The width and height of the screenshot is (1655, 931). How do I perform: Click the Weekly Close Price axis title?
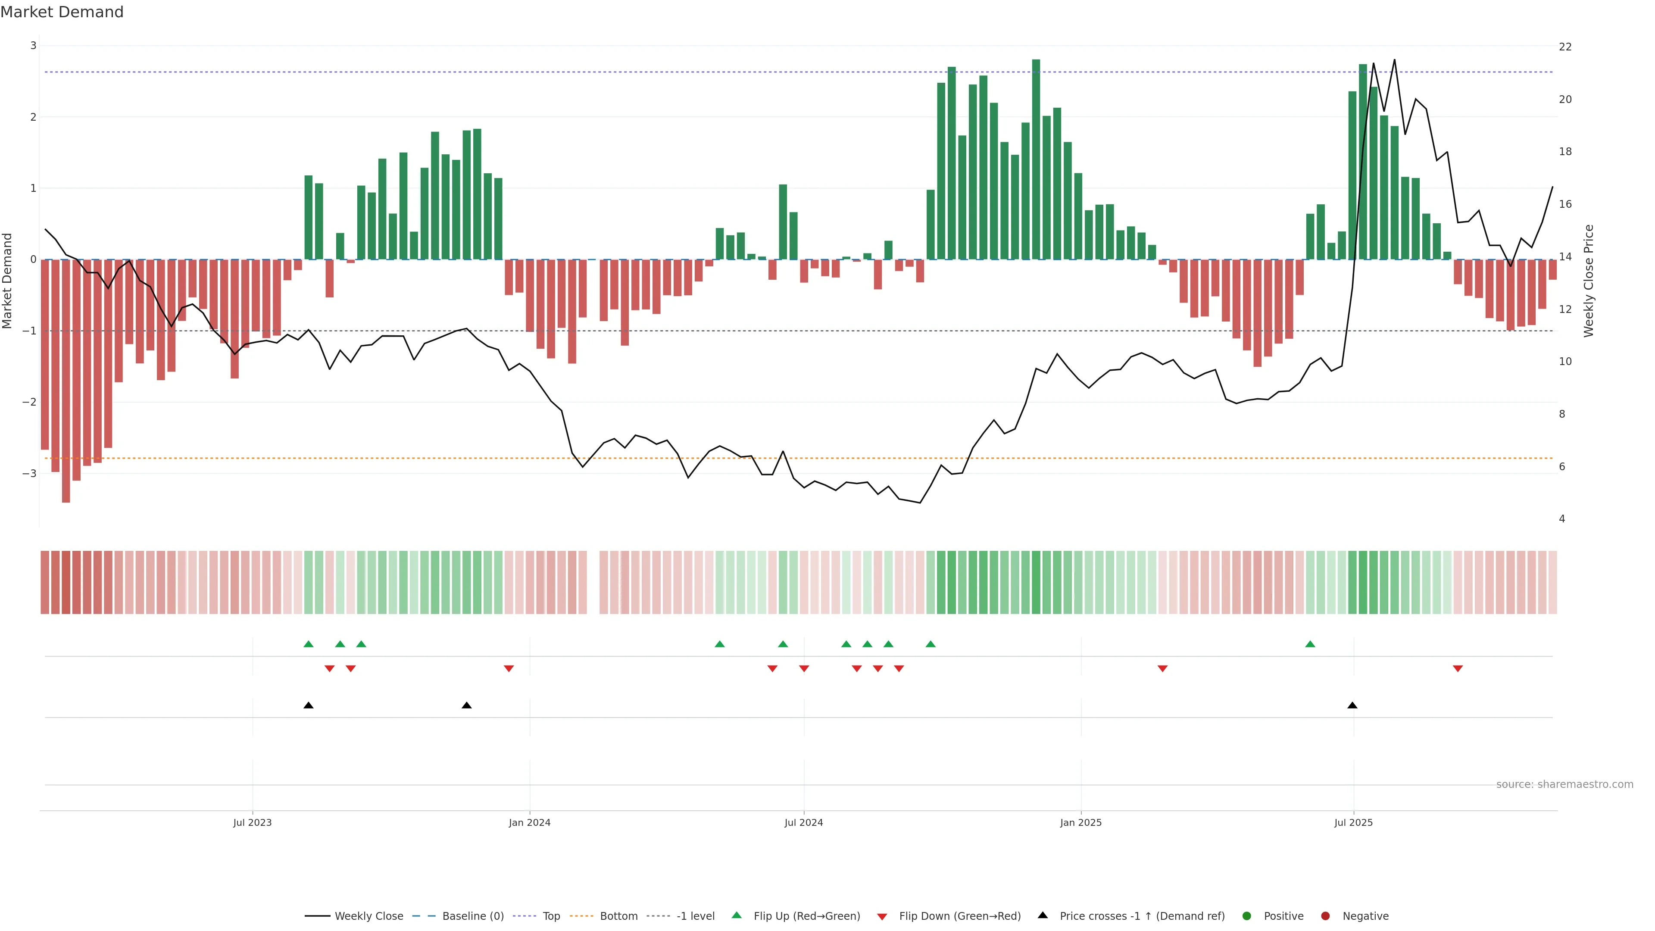point(1589,281)
